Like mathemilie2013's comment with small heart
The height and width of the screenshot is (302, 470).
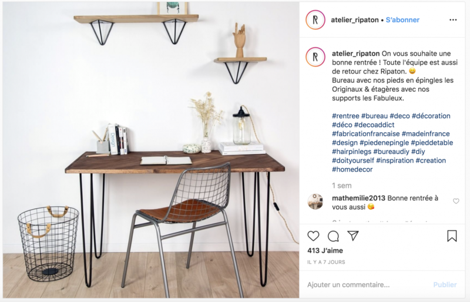point(456,201)
